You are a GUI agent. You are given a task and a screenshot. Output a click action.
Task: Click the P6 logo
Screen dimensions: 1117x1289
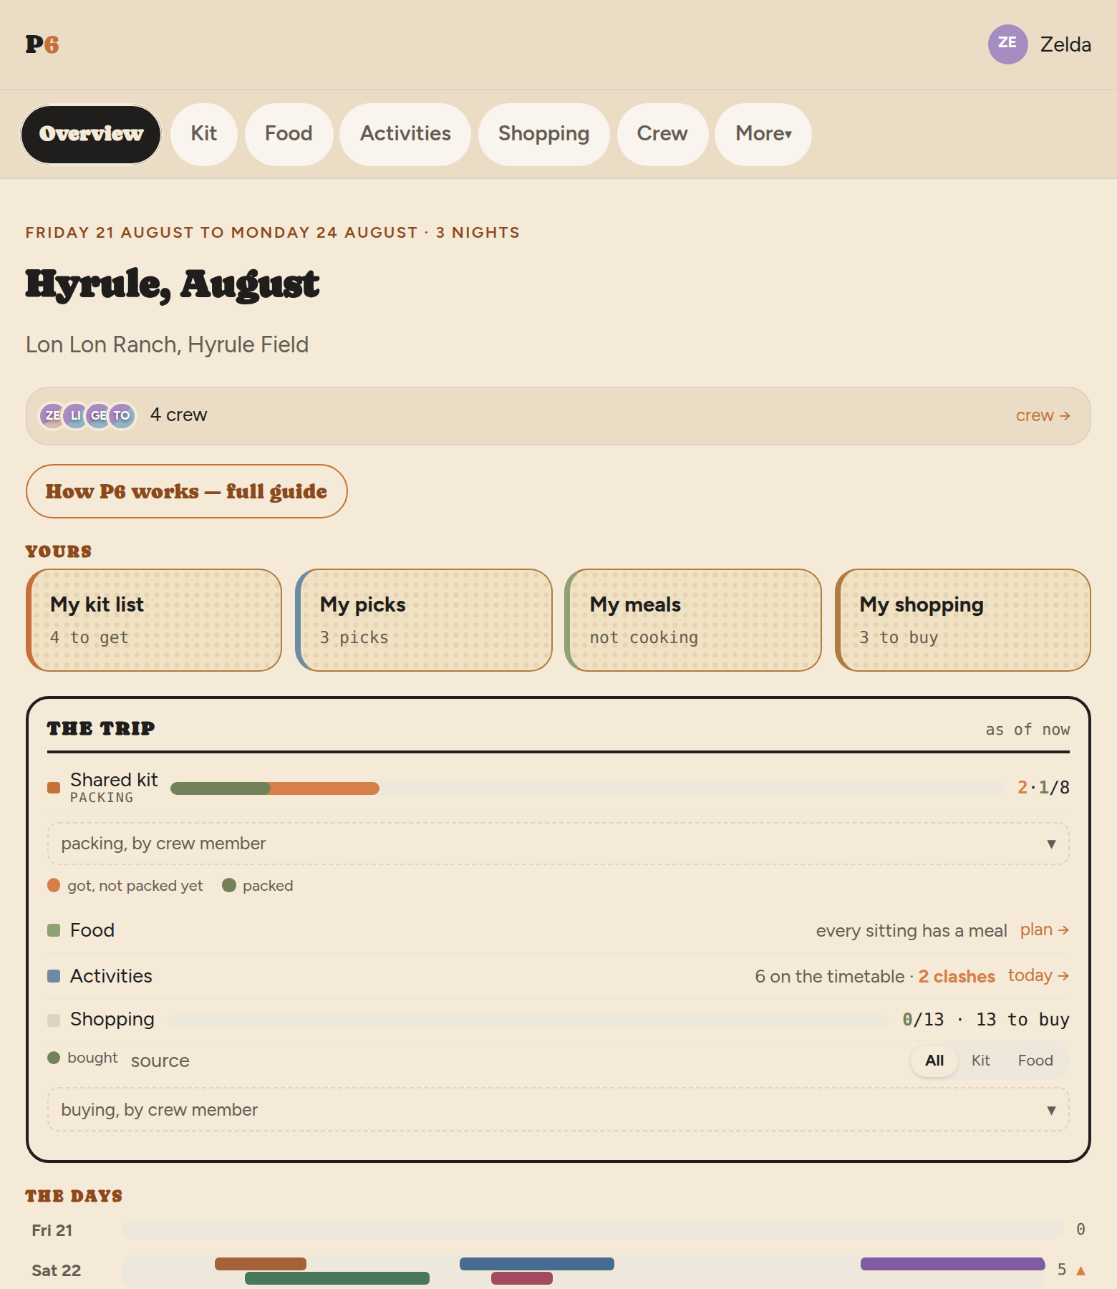(x=42, y=44)
